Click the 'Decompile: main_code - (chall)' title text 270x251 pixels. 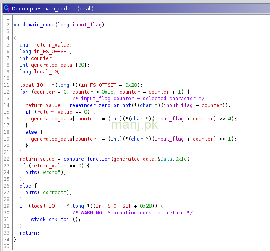click(52, 8)
